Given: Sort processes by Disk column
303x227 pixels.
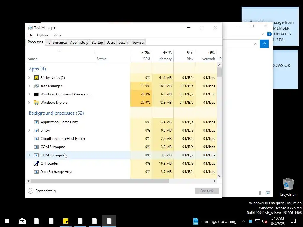Looking at the screenshot, I should [185, 56].
